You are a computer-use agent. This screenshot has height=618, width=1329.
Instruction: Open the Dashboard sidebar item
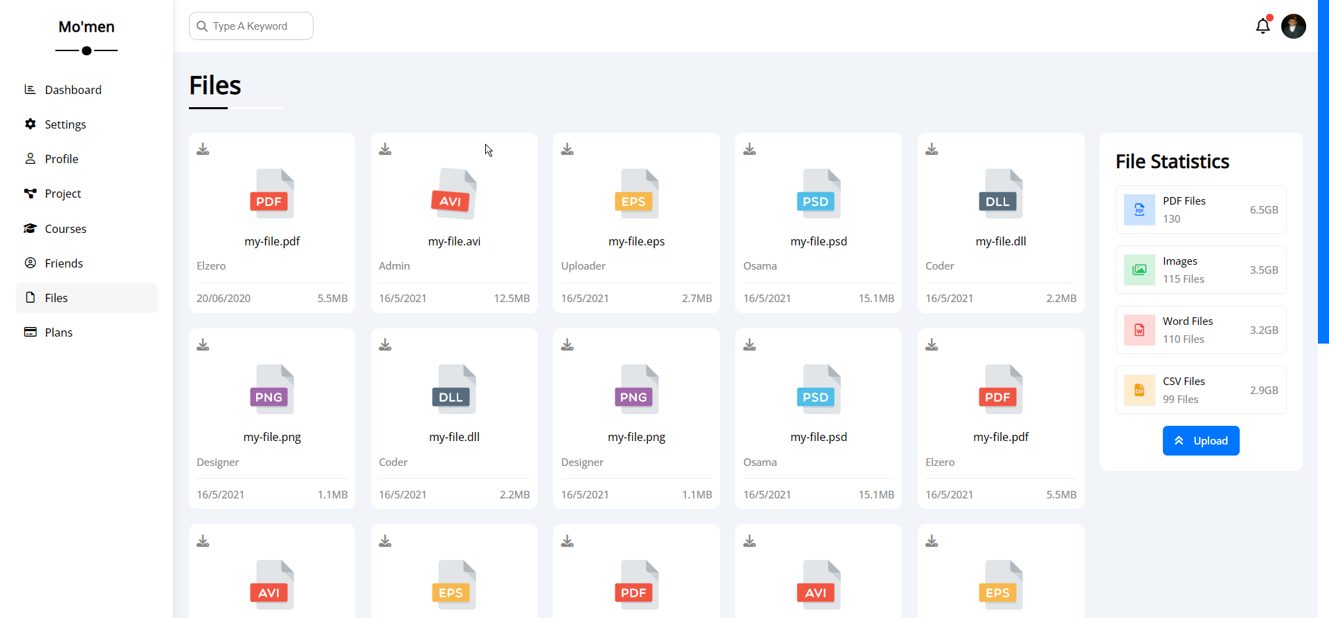(73, 90)
